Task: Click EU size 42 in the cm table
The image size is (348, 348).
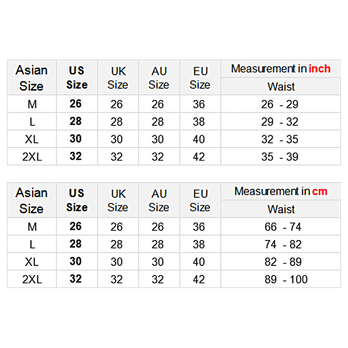Action: click(199, 279)
